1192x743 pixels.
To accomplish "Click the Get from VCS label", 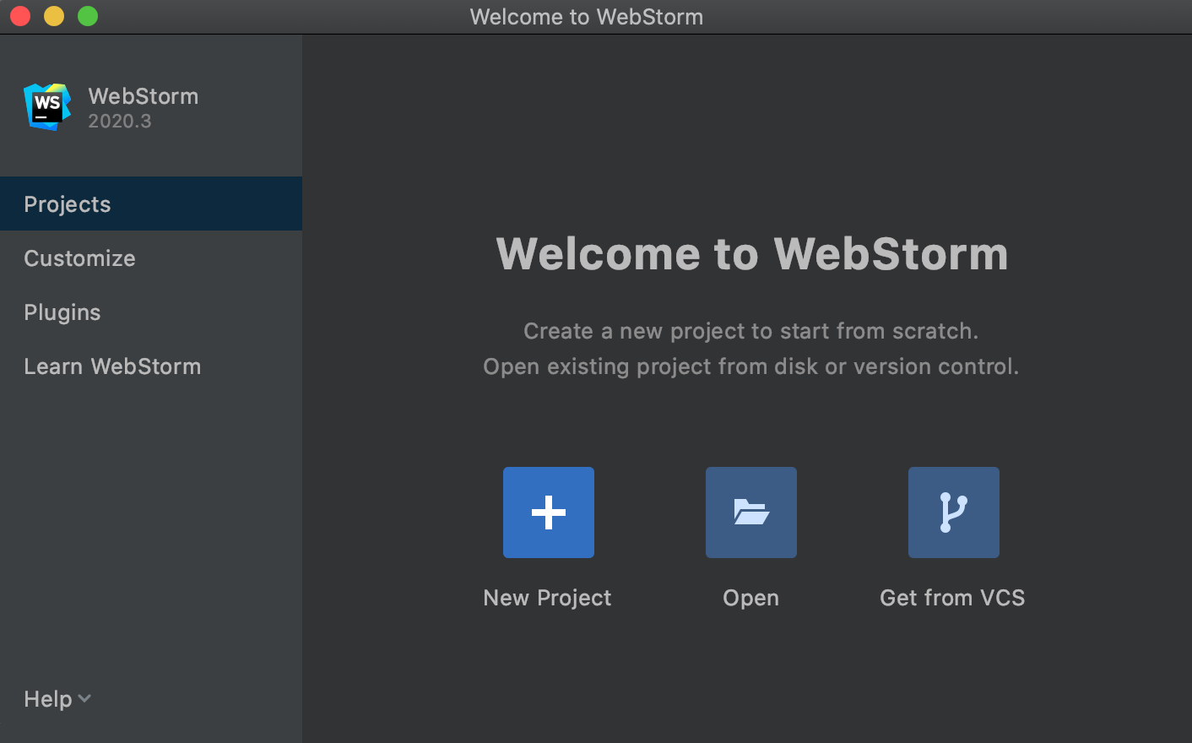I will pyautogui.click(x=952, y=598).
